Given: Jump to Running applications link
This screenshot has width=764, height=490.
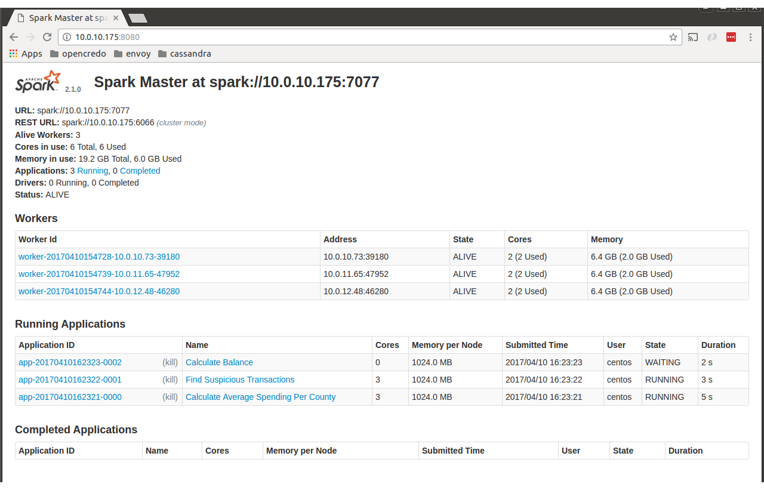Looking at the screenshot, I should click(x=93, y=171).
